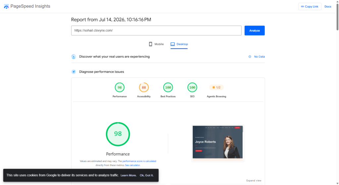This screenshot has height=185, width=339.
Task: Click Discover what your real users are experiencing
Action: [x=114, y=57]
